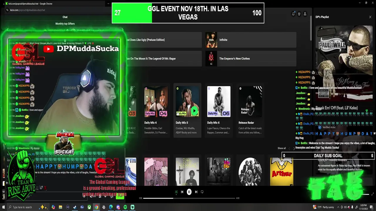The width and height of the screenshot is (376, 211).
Task: Open the Daily Mix 5 title text
Action: click(x=182, y=123)
